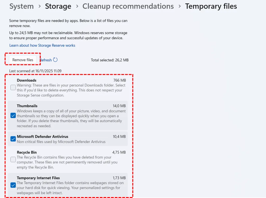Deselect the Microsoft Defender Antivirus checkbox
266x198 pixels.
click(13, 139)
